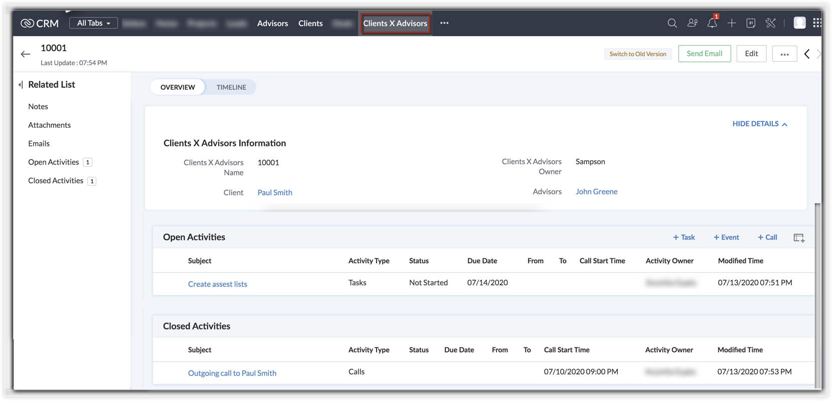Go to previous record with left chevron
Viewport: 832px width, 401px height.
click(x=807, y=54)
